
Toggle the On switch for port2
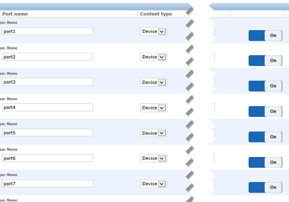pyautogui.click(x=265, y=61)
